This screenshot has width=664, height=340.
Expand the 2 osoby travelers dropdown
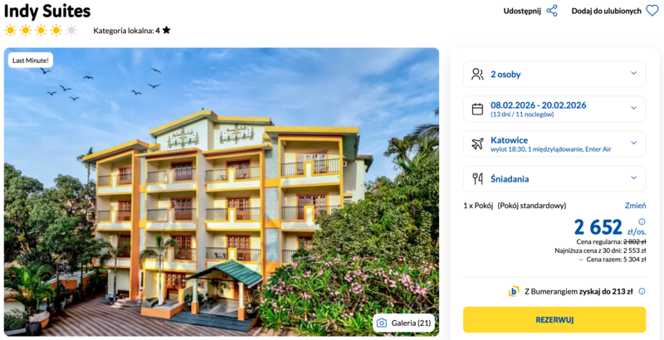coord(633,74)
